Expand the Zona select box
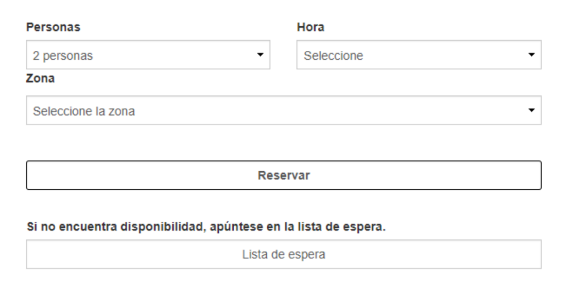 [x=283, y=110]
